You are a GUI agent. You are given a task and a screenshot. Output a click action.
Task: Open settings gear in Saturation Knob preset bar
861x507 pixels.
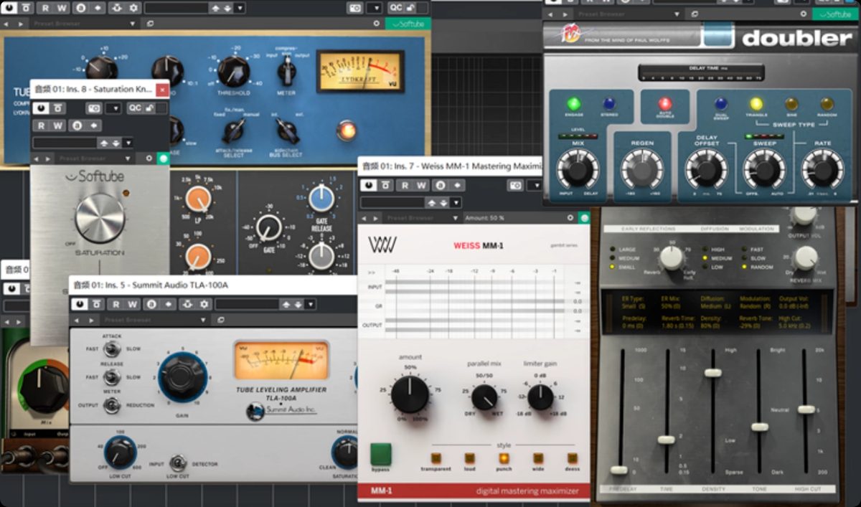(149, 158)
